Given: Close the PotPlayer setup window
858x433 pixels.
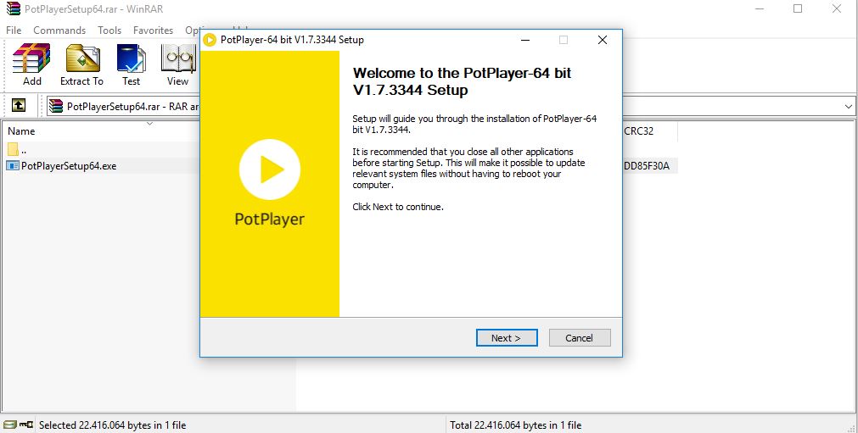Looking at the screenshot, I should click(603, 40).
